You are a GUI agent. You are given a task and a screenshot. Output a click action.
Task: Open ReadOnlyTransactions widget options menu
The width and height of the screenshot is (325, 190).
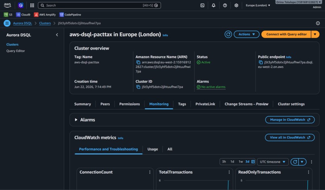click(x=308, y=172)
